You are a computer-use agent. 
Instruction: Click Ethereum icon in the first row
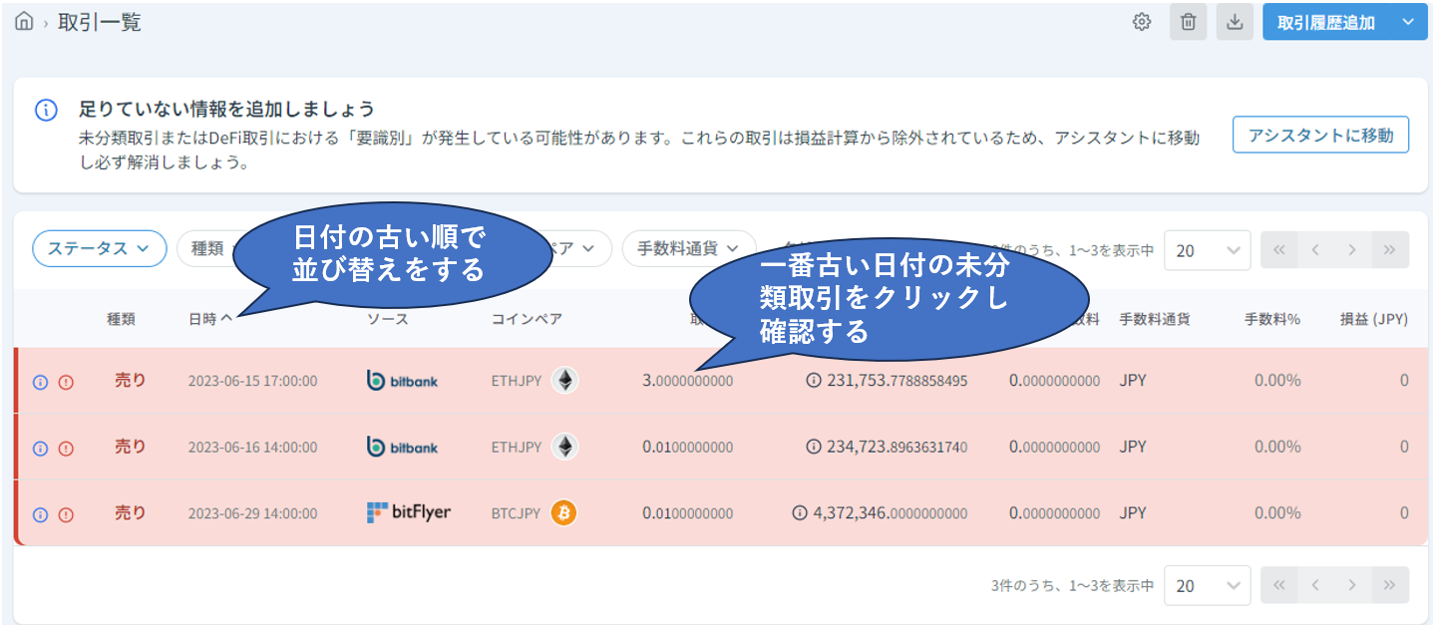pos(565,381)
